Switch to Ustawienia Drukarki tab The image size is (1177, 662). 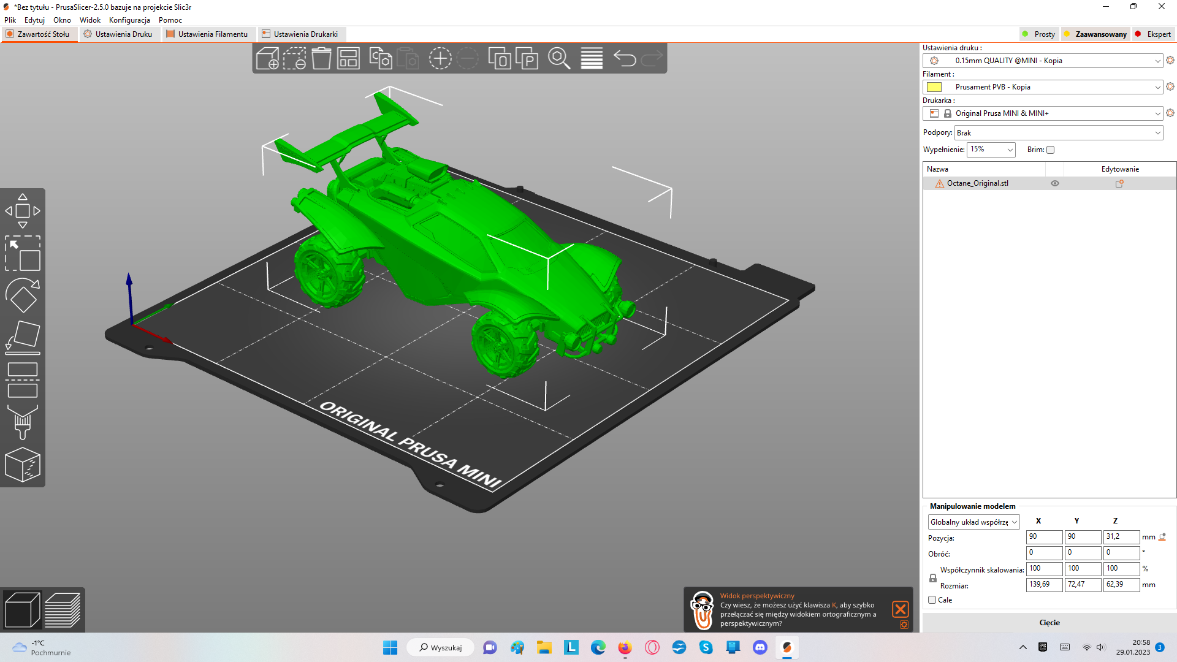coord(300,34)
